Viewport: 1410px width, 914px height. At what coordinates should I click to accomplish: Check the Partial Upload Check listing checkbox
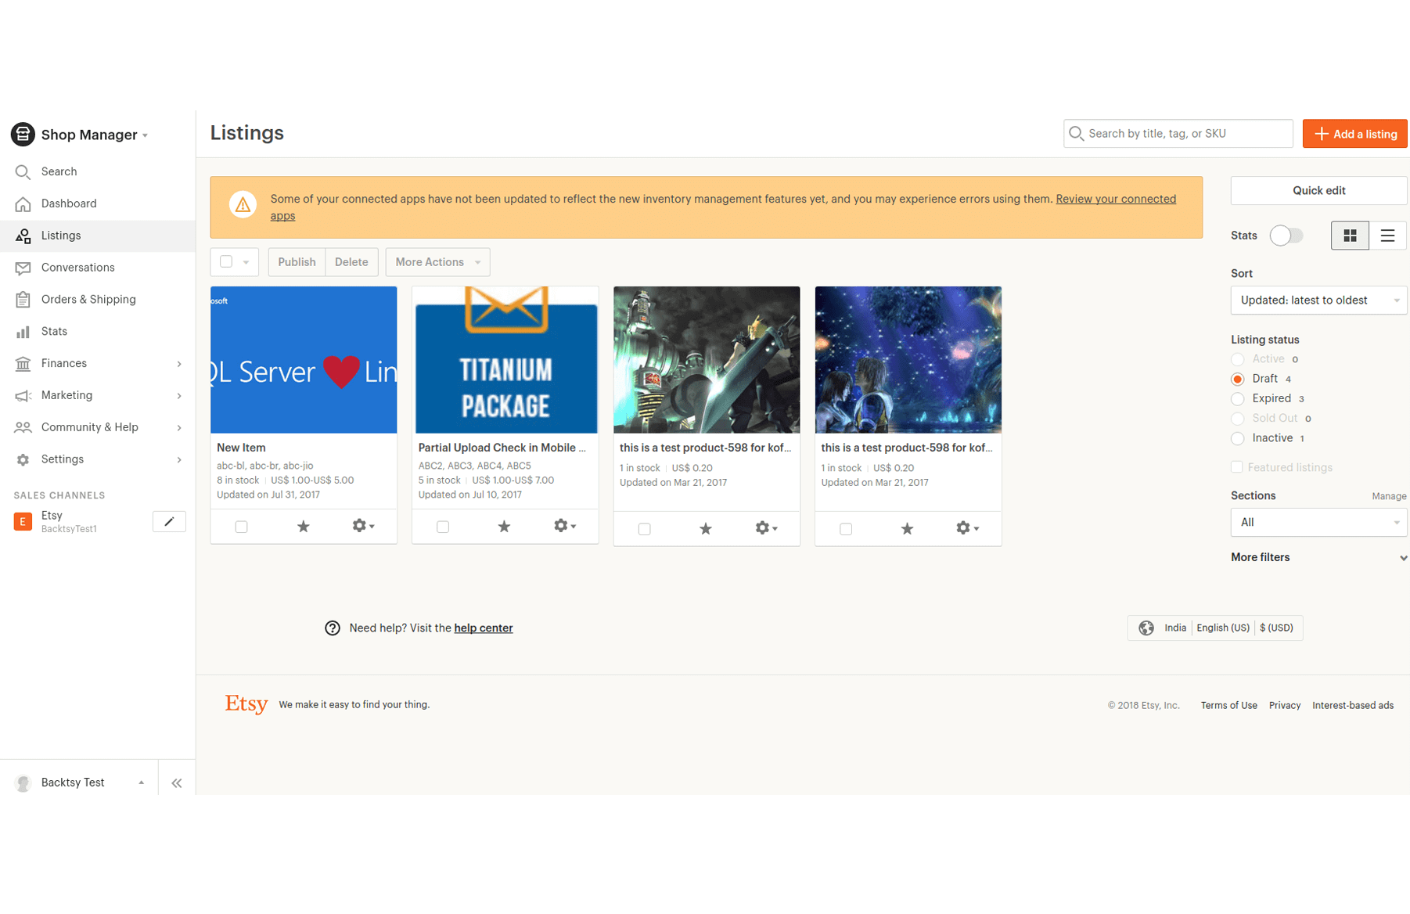(x=443, y=527)
